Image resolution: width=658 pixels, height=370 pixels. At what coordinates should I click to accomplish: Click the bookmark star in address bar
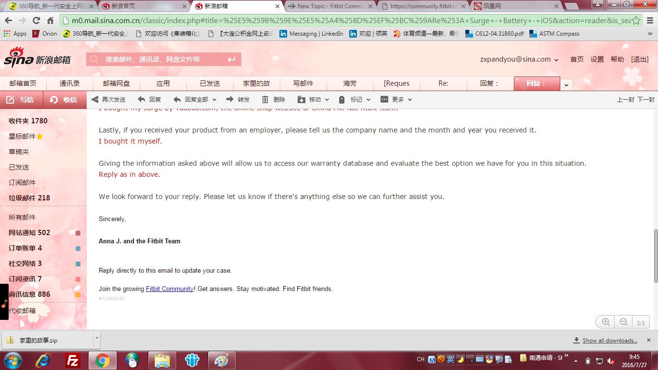tap(636, 21)
